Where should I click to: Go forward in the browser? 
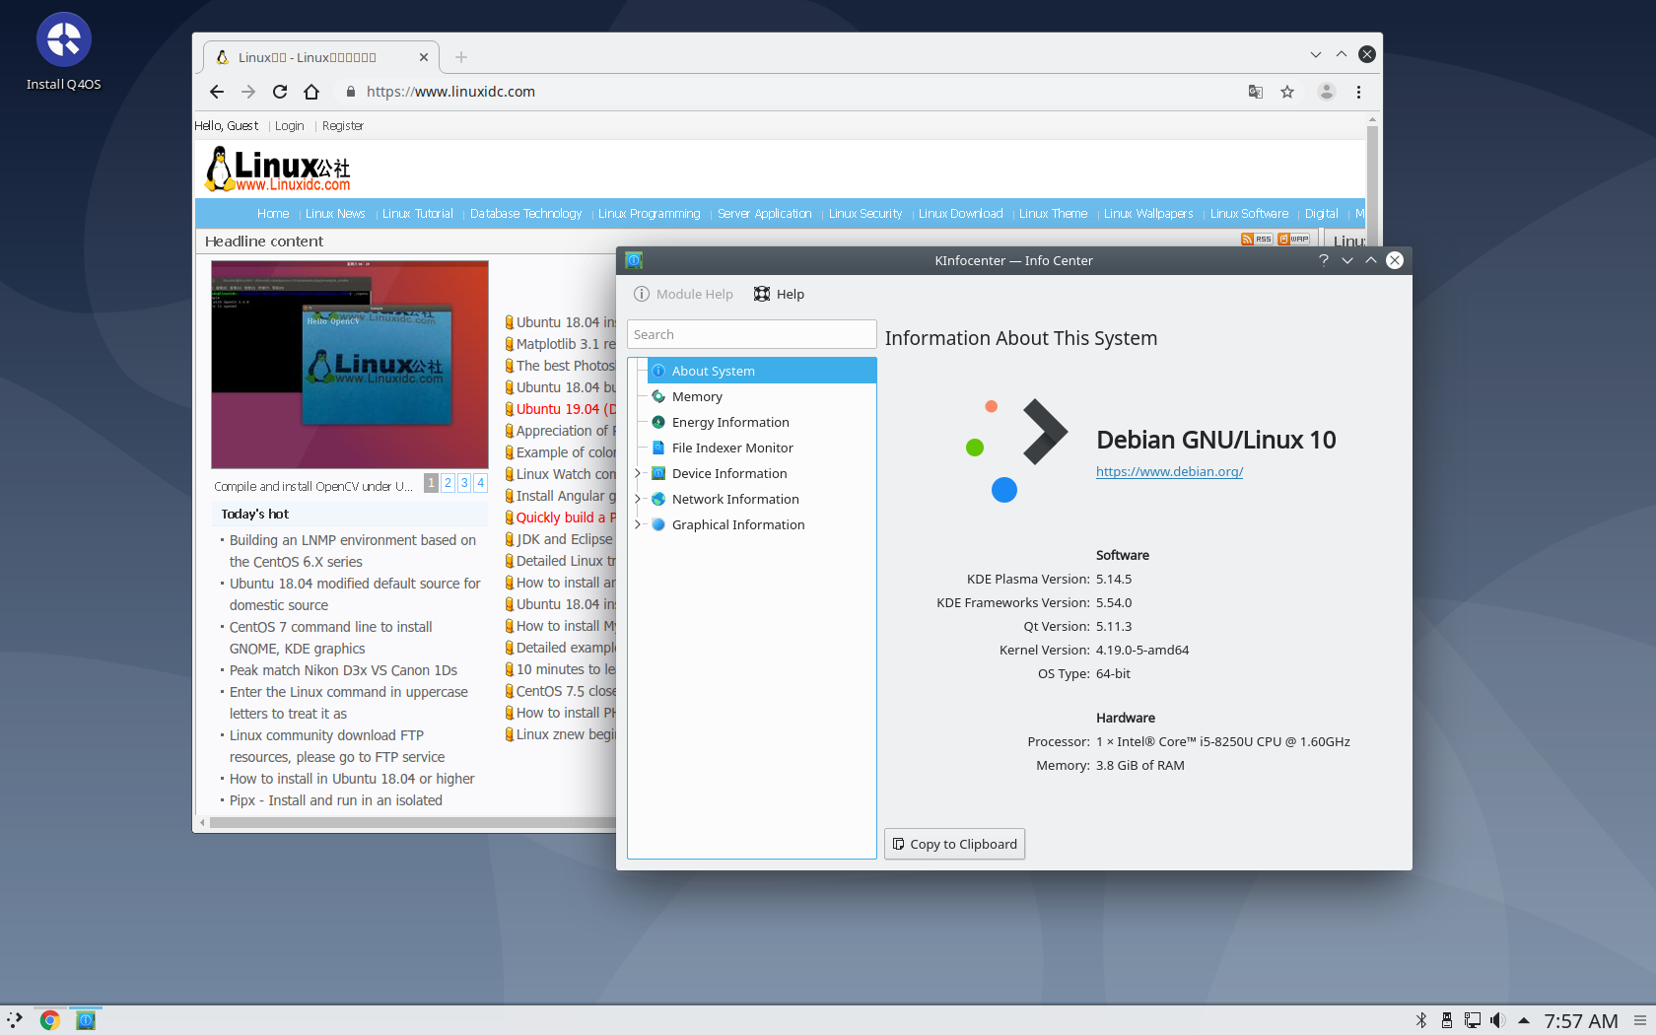(x=248, y=92)
